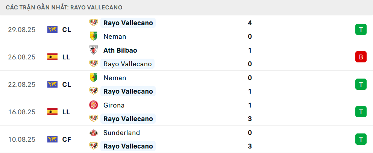Click the Ath Bilbao club crest

tap(93, 50)
